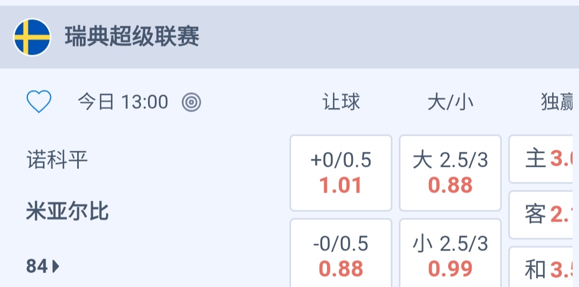Viewport: 579px width, 287px height.
Task: Open the 瑞典超级联赛 league header
Action: pos(132,38)
